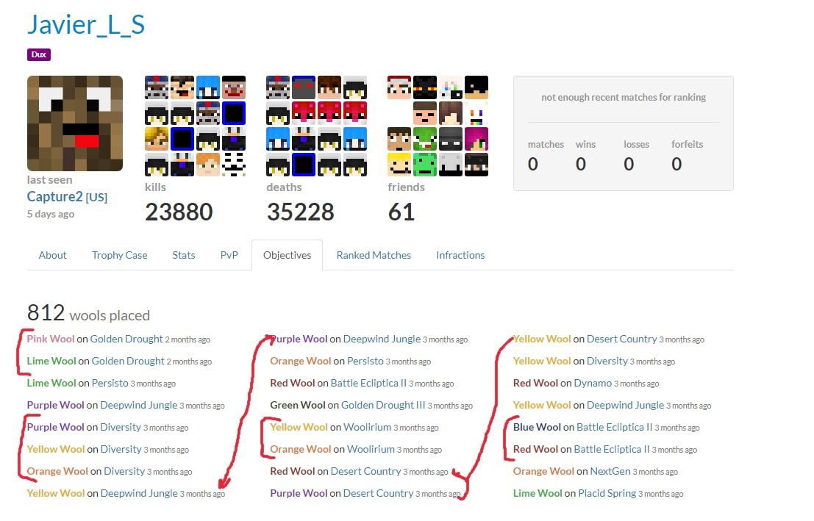Viewport: 814px width, 521px height.
Task: Select the red-smile clown face in the kills grid
Action: pyautogui.click(x=234, y=87)
